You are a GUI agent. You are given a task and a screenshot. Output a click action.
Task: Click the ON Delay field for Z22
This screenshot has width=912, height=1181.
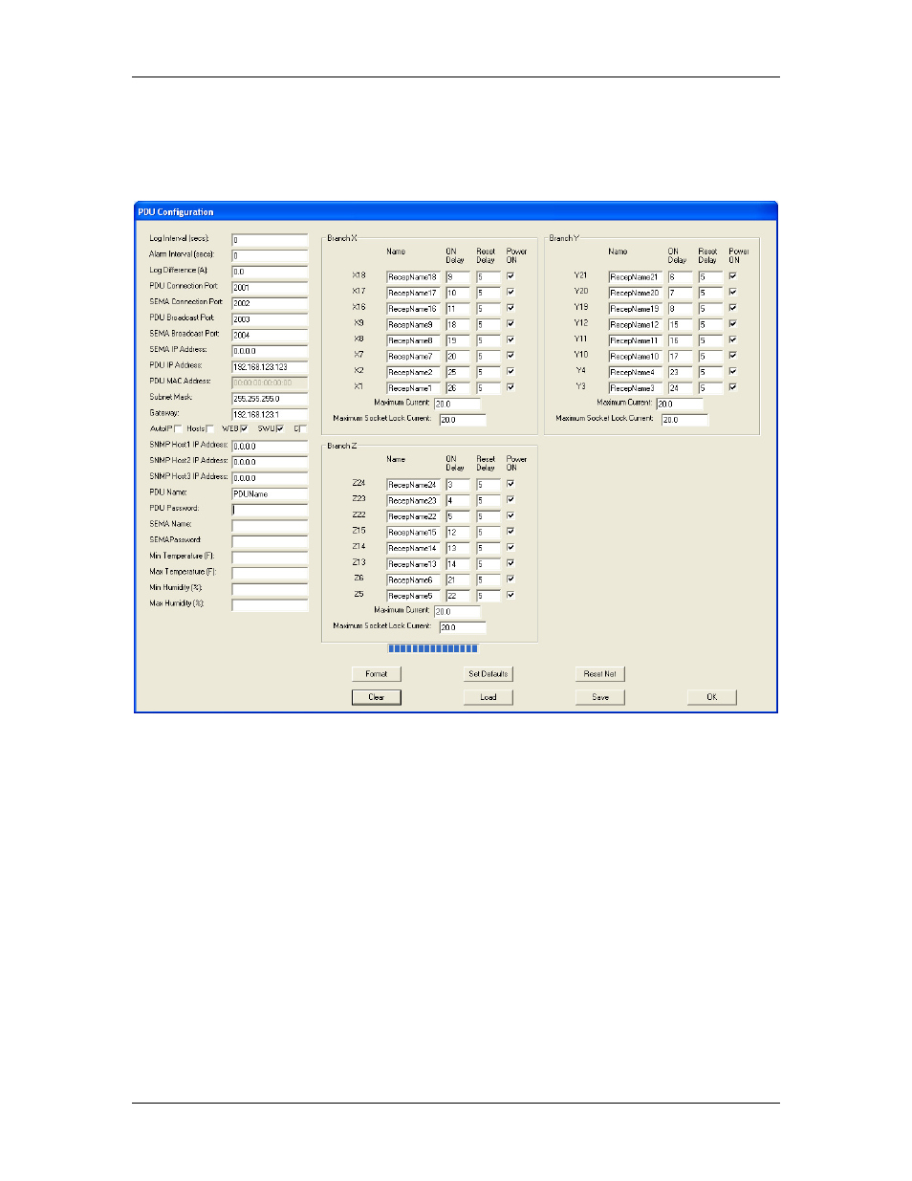click(x=458, y=516)
